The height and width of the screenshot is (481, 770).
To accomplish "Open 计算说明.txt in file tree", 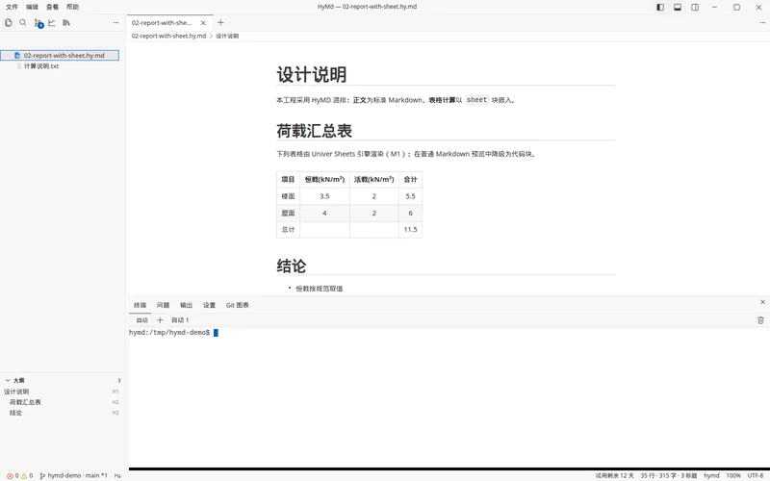I will (x=41, y=66).
